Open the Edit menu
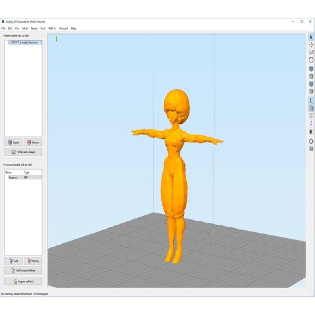Viewport: 315px width, 315px height. pos(9,28)
